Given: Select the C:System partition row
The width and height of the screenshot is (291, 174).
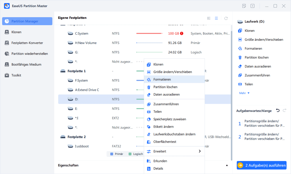Looking at the screenshot, I should (x=144, y=34).
